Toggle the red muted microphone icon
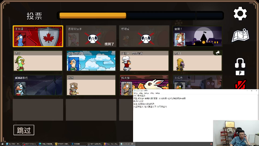Screen dimensions: 259x146 [x=240, y=84]
